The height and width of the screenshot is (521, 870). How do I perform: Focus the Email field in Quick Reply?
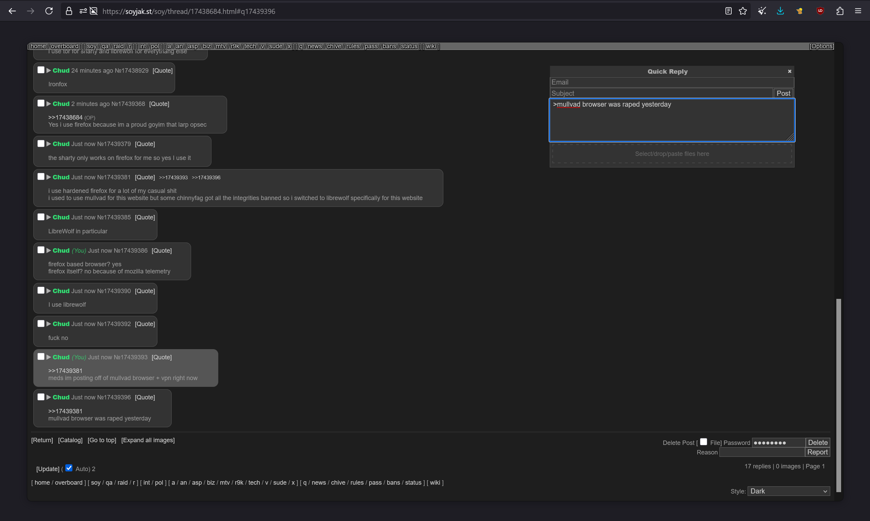672,82
